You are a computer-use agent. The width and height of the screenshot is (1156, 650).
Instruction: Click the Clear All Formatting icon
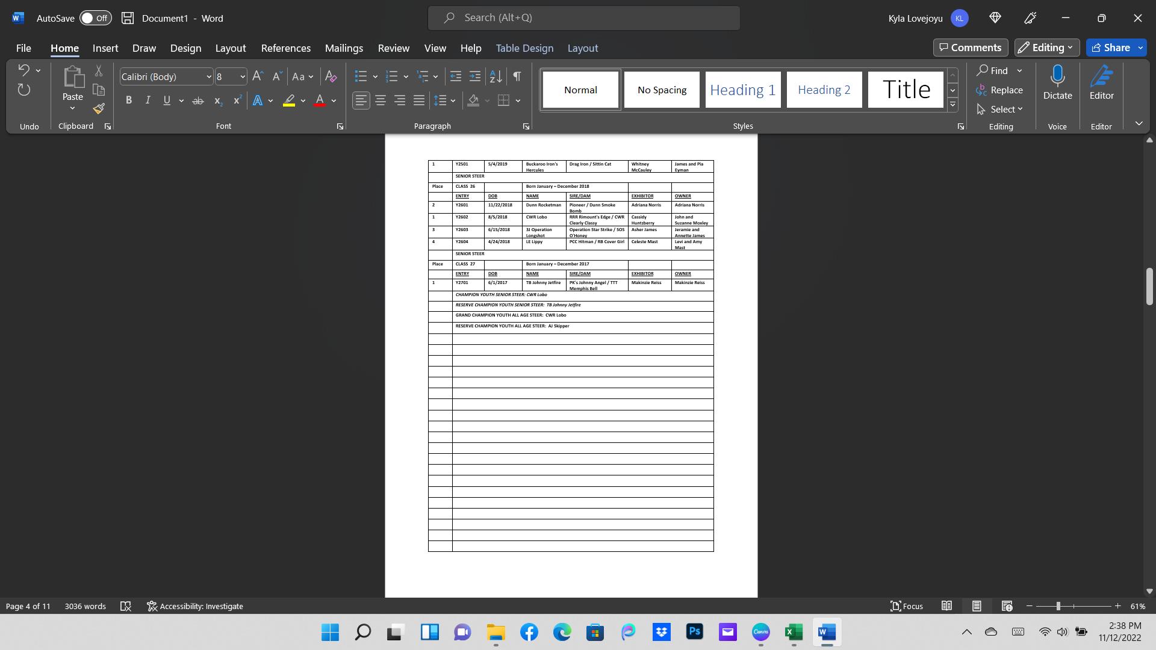331,76
